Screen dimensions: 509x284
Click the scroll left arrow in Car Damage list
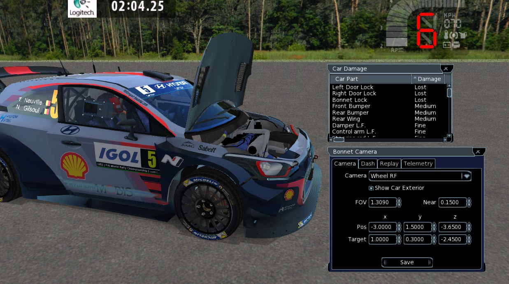tap(332, 140)
